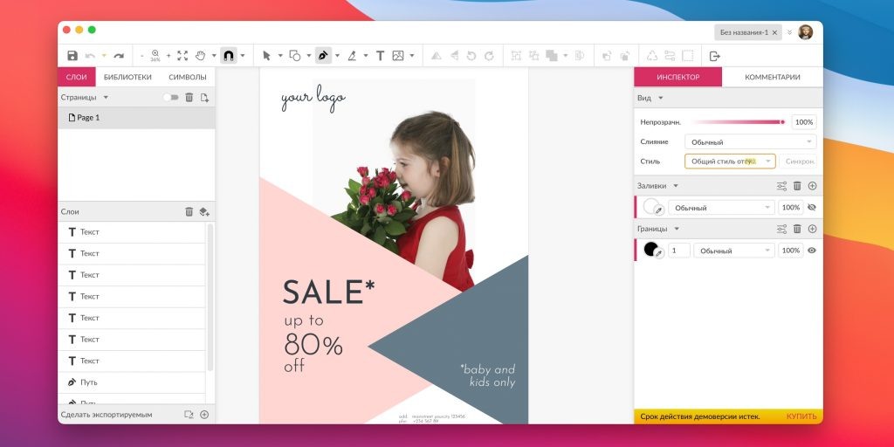Open the Hand tool dropdown arrow
The width and height of the screenshot is (894, 447).
(x=214, y=56)
